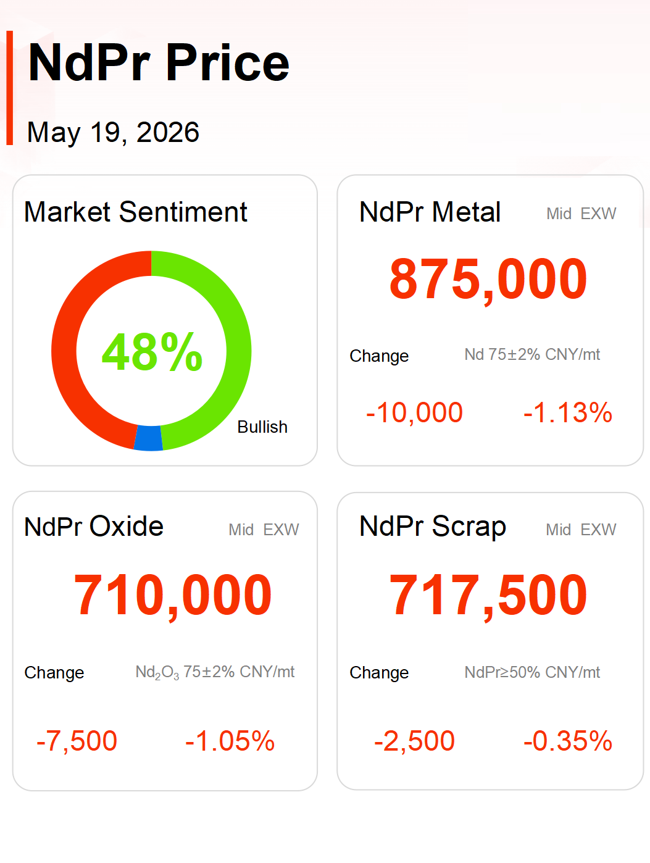This screenshot has width=650, height=863.
Task: Open the NdPr Scrap card title
Action: pos(433,527)
